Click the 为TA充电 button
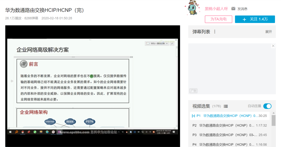Image resolution: width=281 pixels, height=147 pixels. point(219,19)
